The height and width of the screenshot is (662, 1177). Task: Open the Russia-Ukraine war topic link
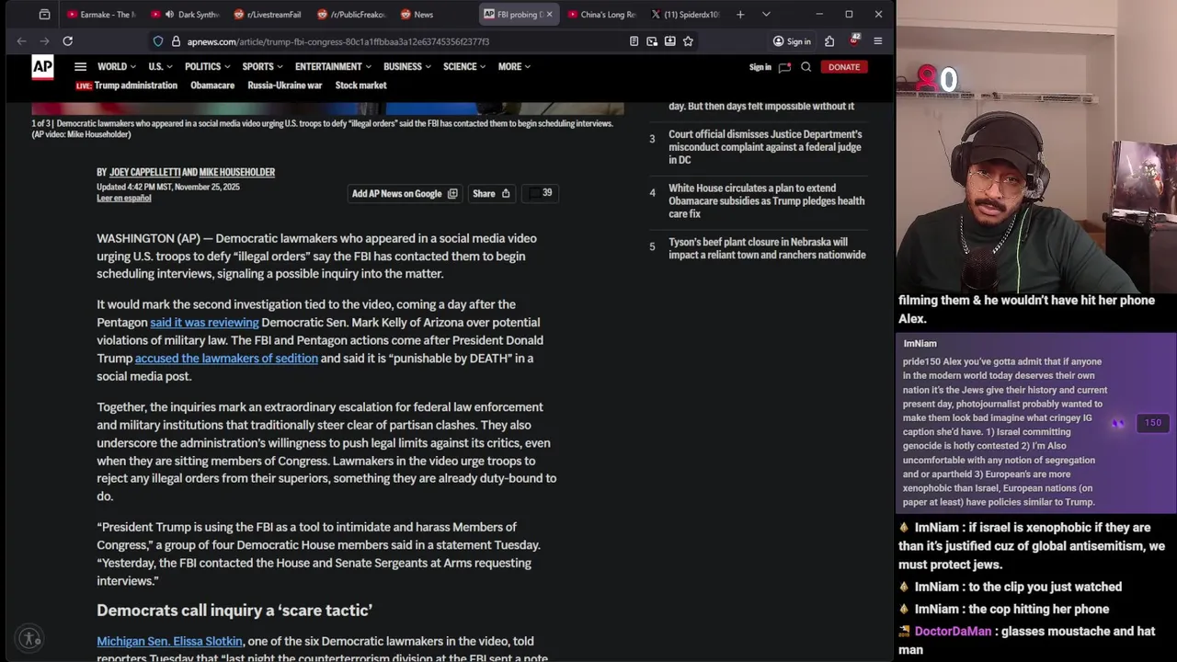coord(285,86)
